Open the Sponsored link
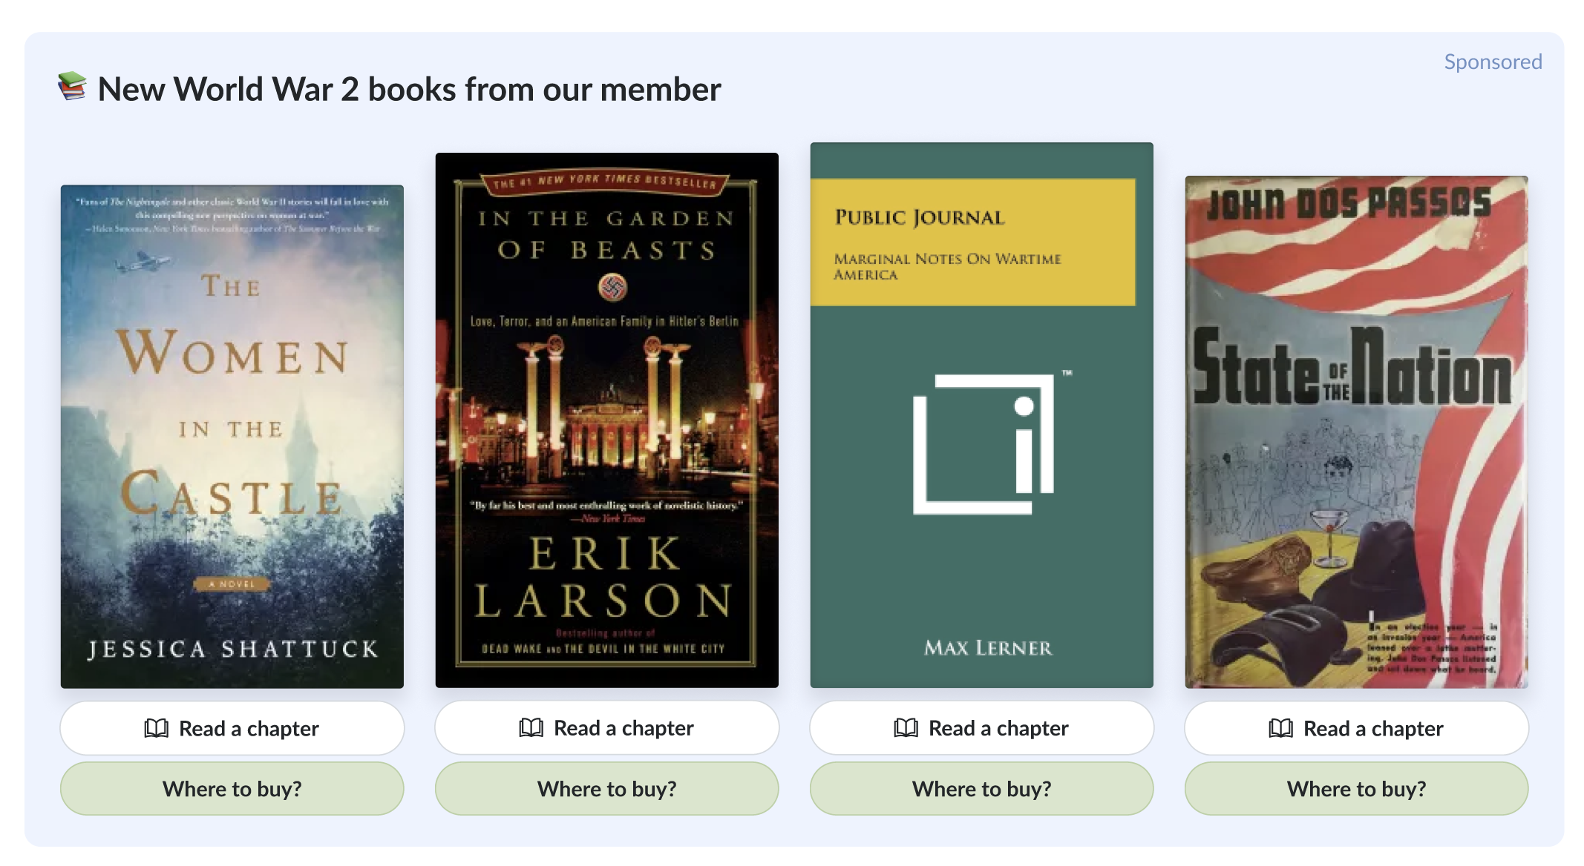Image resolution: width=1584 pixels, height=866 pixels. coord(1493,62)
